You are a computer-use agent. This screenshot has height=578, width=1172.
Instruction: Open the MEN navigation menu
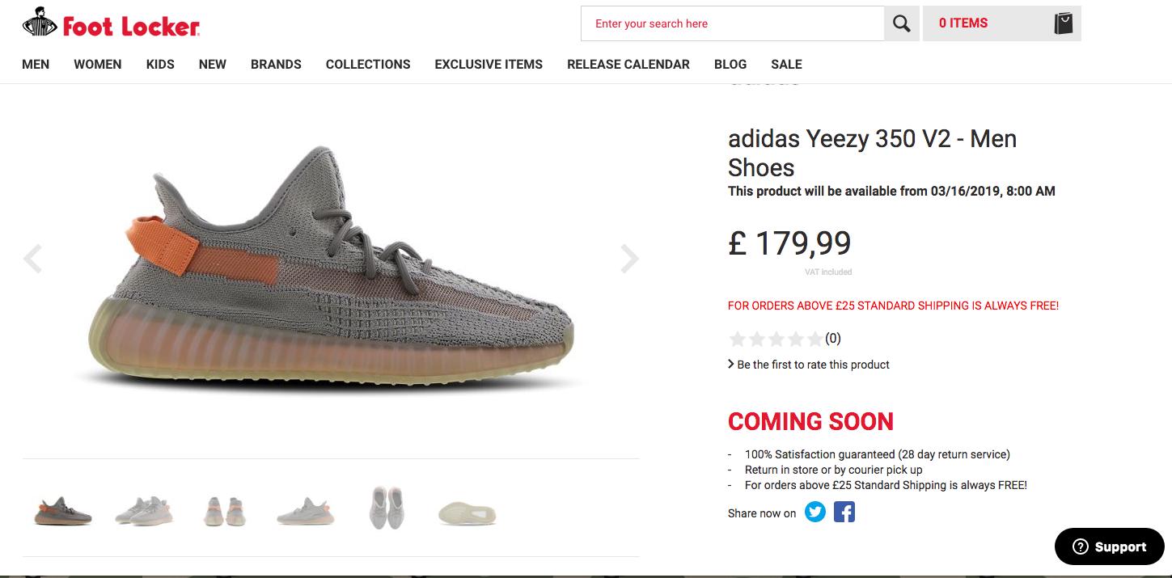(36, 65)
